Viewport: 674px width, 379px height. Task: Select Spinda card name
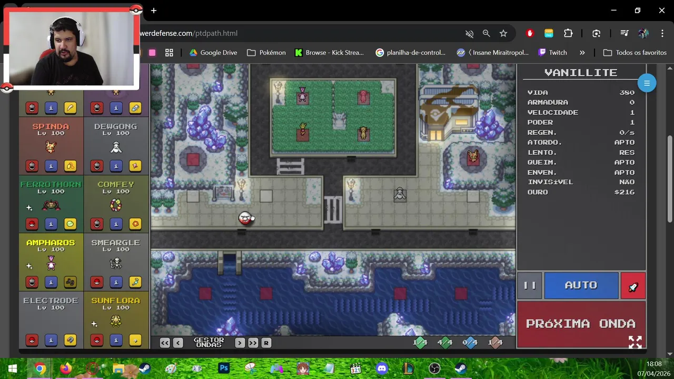pyautogui.click(x=51, y=126)
